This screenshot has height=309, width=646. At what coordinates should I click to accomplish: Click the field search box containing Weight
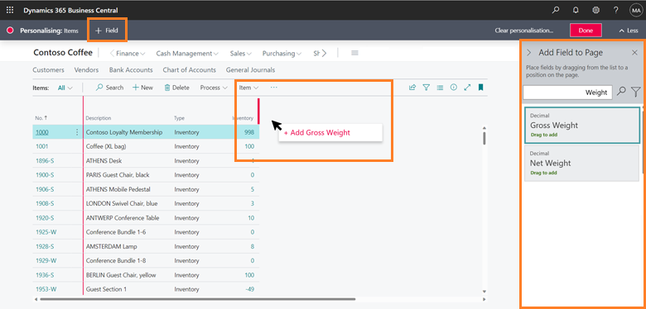tap(567, 93)
